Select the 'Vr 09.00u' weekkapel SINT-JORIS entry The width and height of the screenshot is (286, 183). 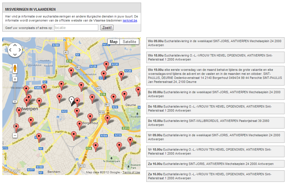[x=215, y=137]
